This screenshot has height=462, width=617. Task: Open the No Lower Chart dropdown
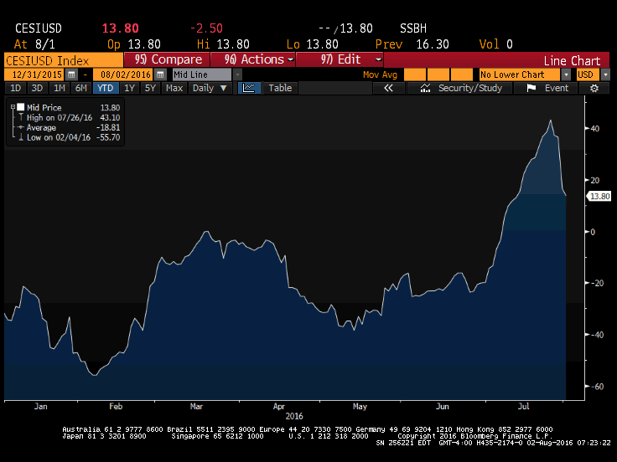(566, 74)
